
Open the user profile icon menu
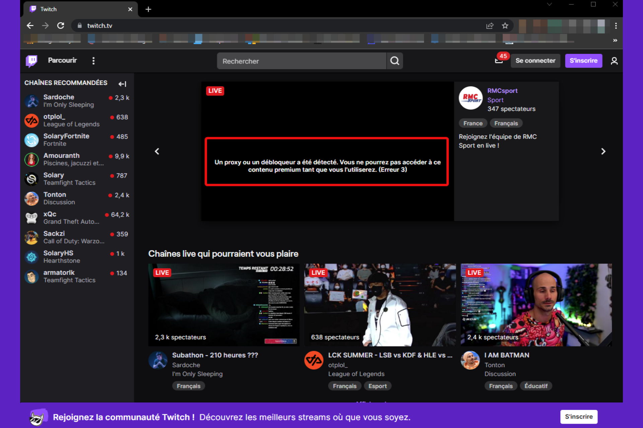tap(614, 61)
